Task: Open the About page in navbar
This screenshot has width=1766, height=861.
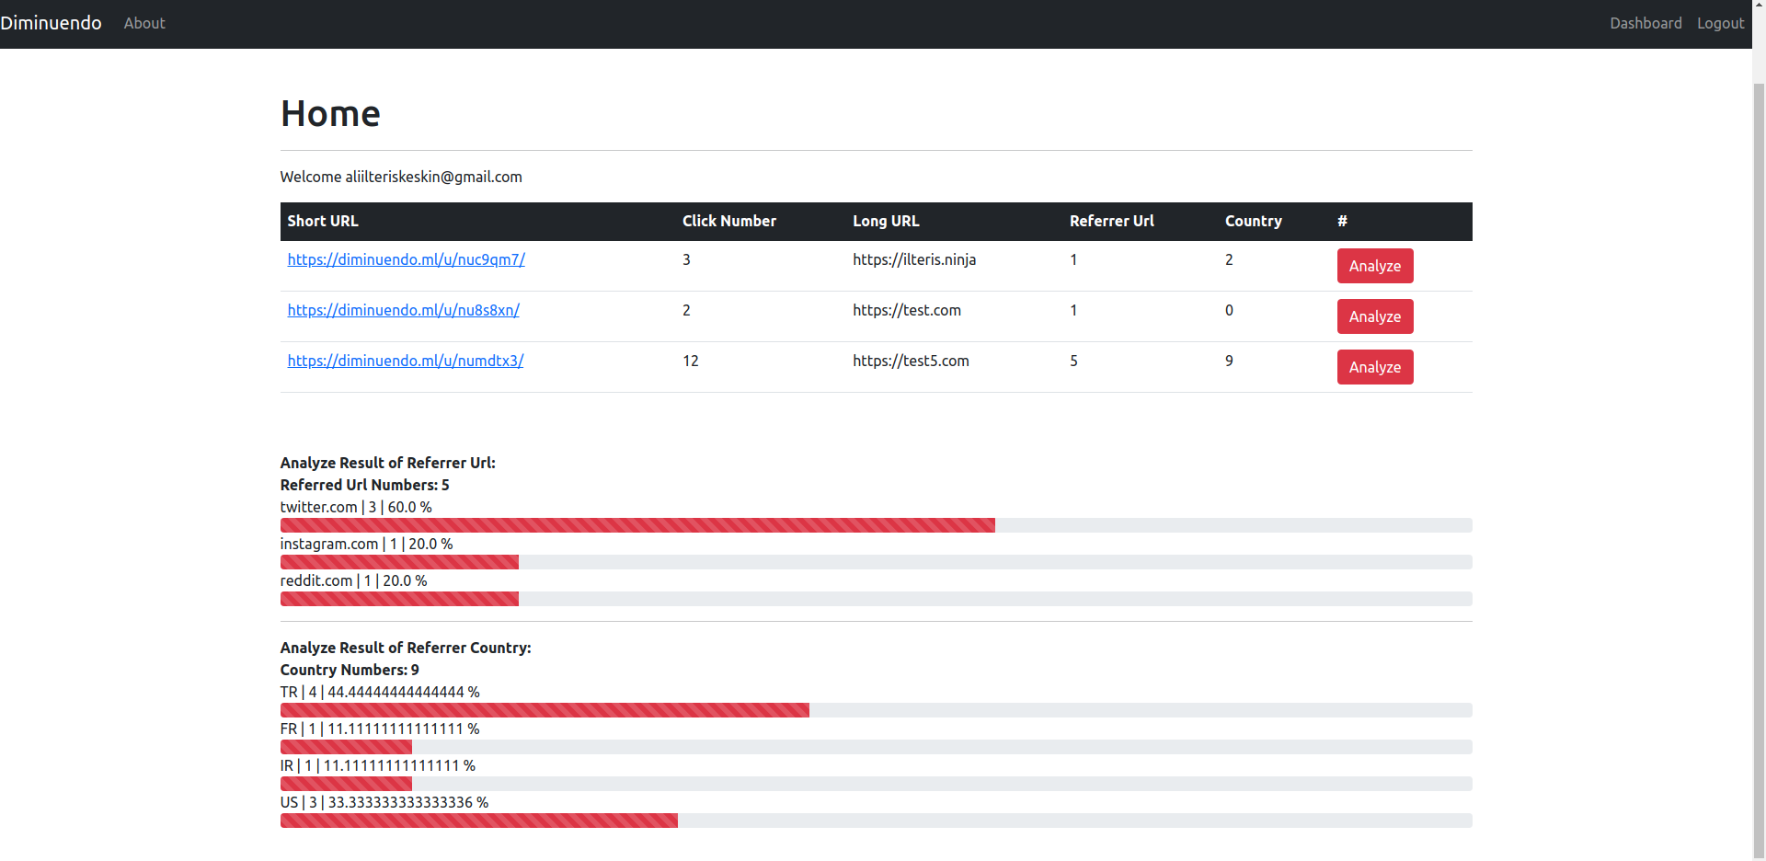Action: pos(144,23)
